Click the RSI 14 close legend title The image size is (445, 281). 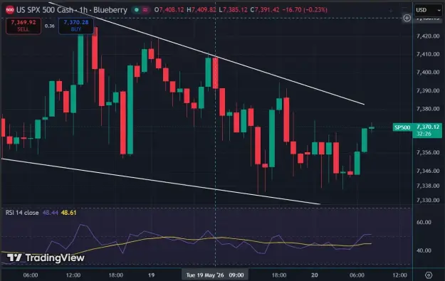pyautogui.click(x=22, y=213)
